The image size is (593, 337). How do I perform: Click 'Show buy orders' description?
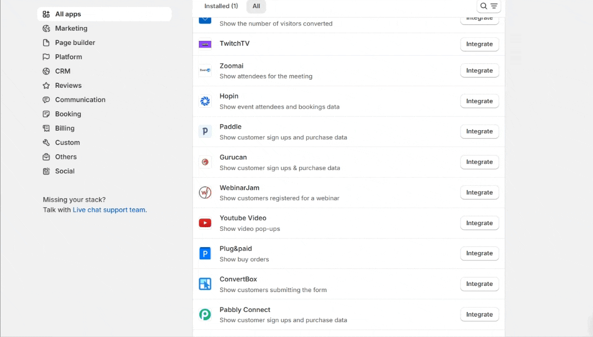click(244, 259)
